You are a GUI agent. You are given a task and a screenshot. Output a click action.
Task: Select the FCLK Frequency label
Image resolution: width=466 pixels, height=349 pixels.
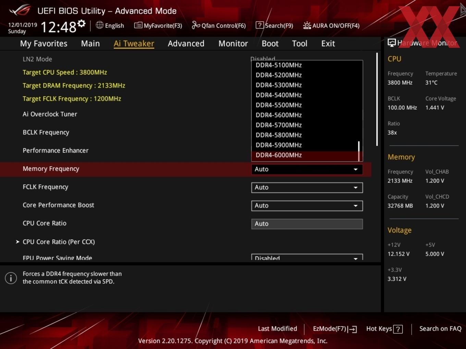click(x=45, y=187)
